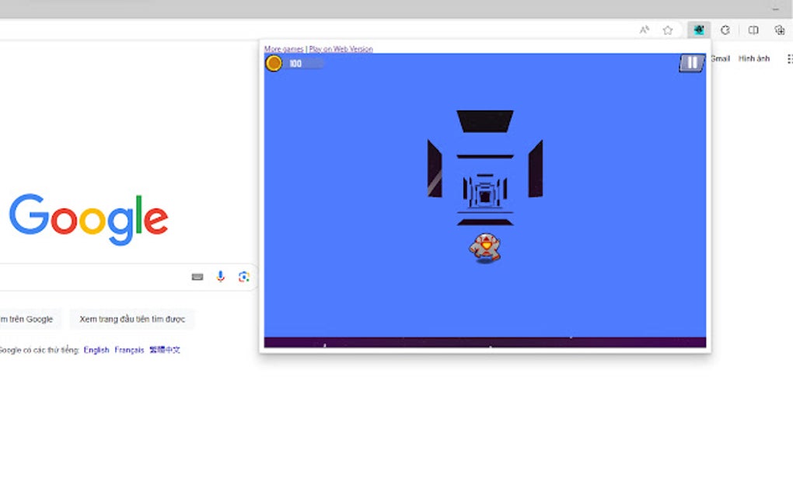Click 'Play on Web Version'

pos(341,48)
